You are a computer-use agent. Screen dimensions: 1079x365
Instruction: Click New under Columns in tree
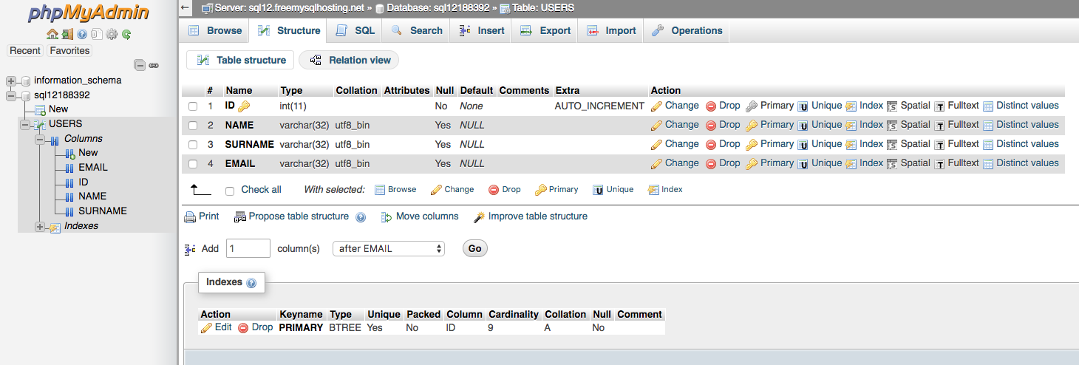88,153
